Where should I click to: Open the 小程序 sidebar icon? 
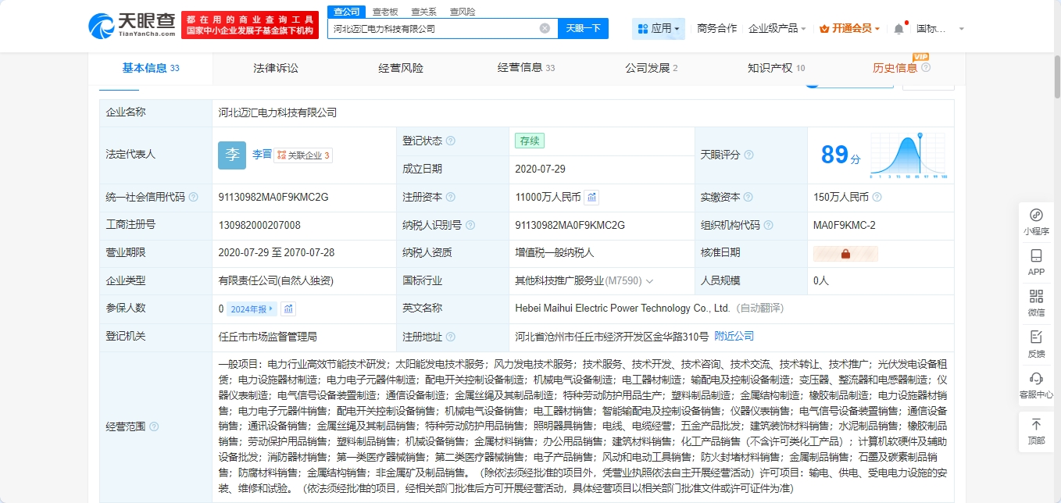[1036, 221]
